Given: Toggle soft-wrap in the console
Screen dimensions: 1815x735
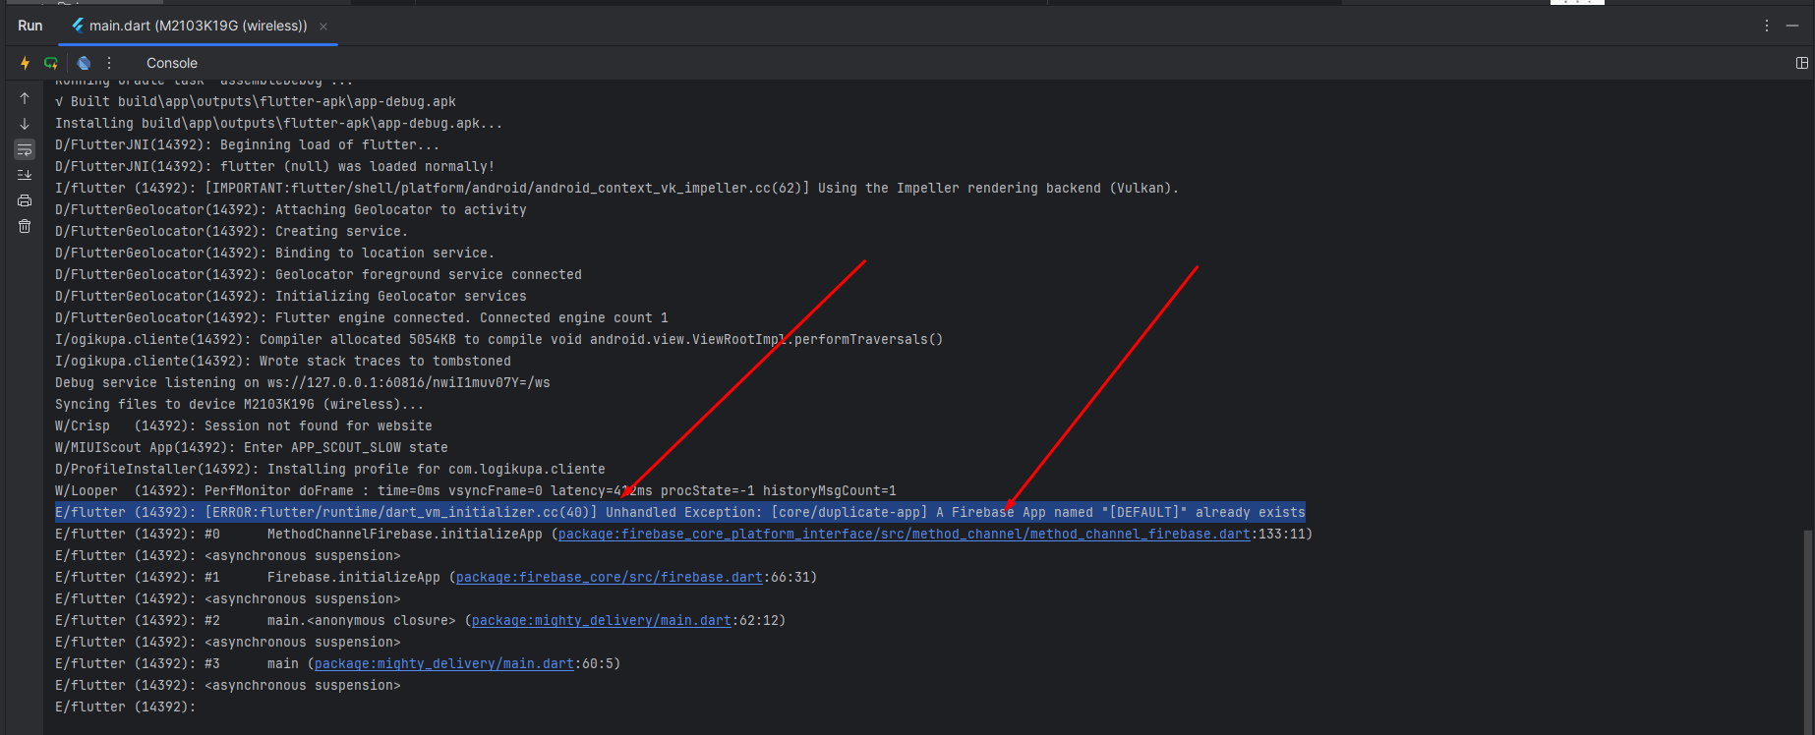Looking at the screenshot, I should click(x=25, y=149).
